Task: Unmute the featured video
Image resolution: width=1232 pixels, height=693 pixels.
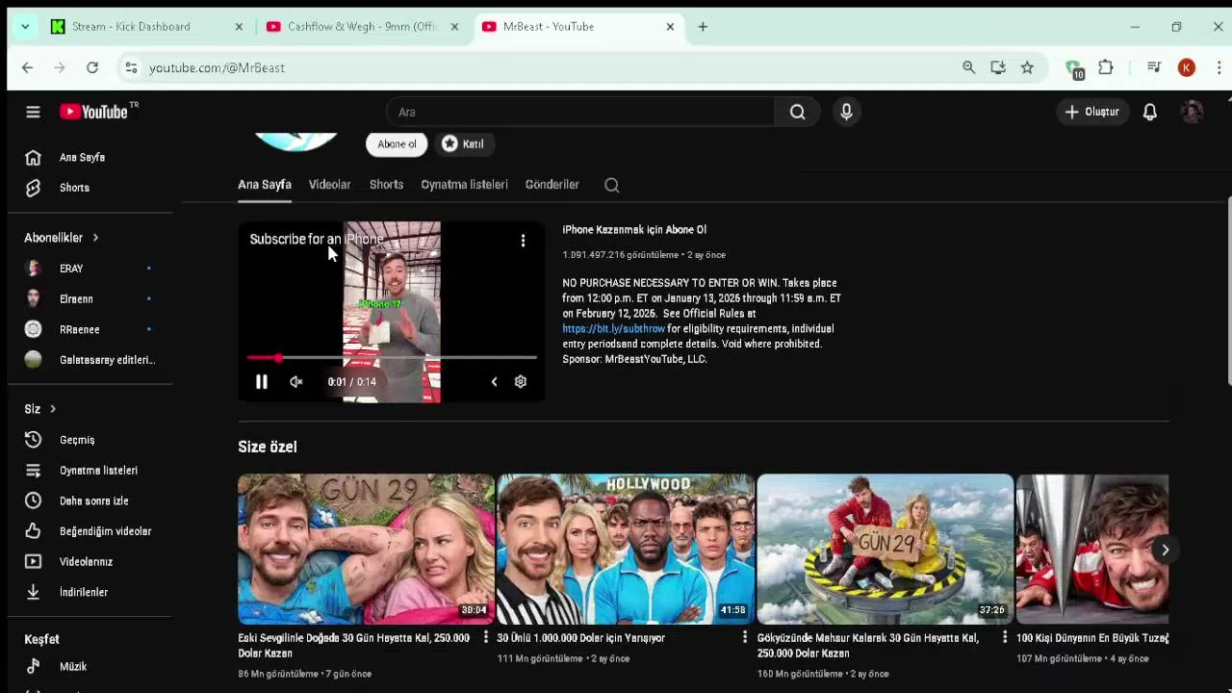Action: click(x=295, y=382)
